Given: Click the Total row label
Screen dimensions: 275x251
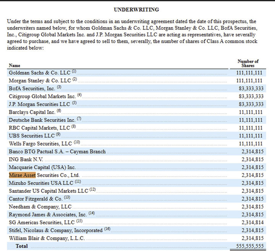Looking at the screenshot, I should coord(21,246).
